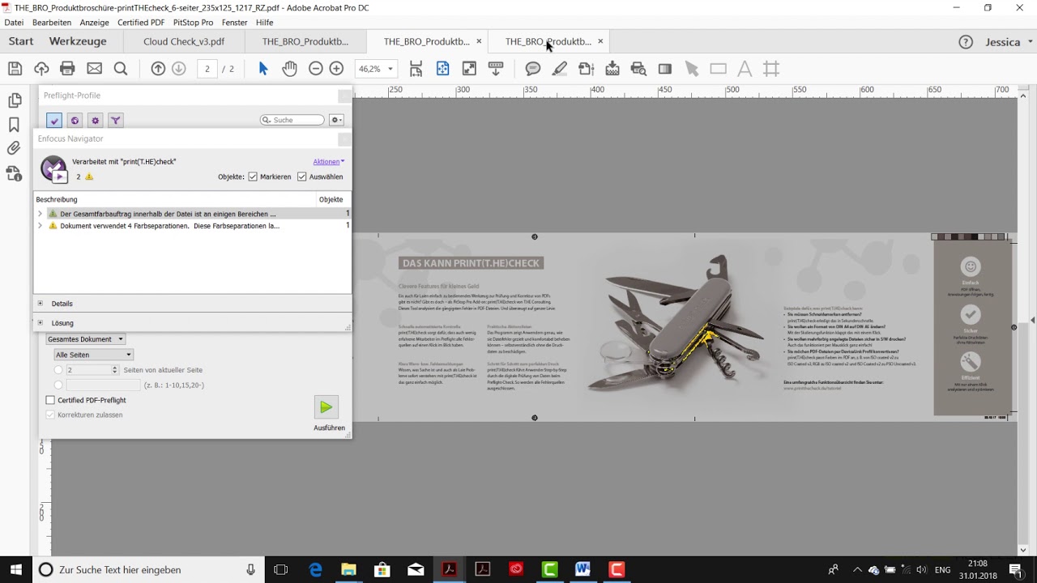The width and height of the screenshot is (1037, 583).
Task: Switch to full screen mode icon
Action: (x=469, y=69)
